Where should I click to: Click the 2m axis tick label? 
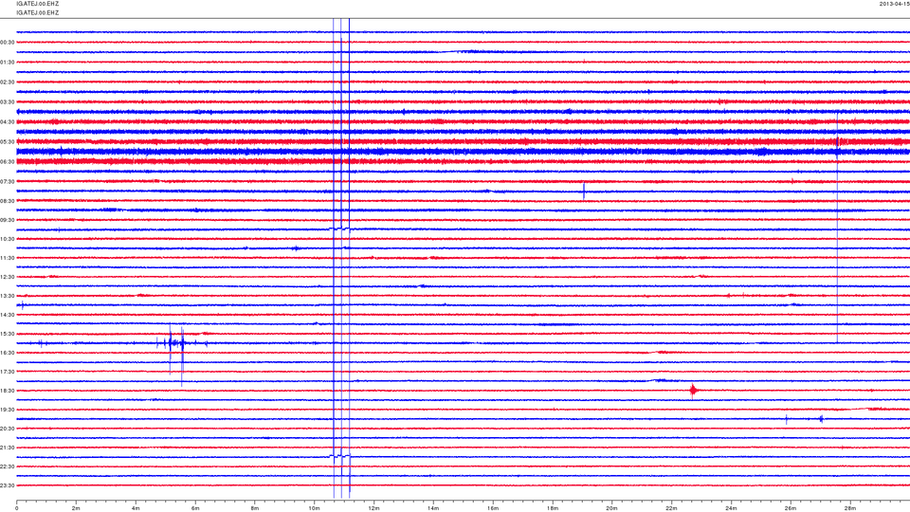[x=76, y=508]
